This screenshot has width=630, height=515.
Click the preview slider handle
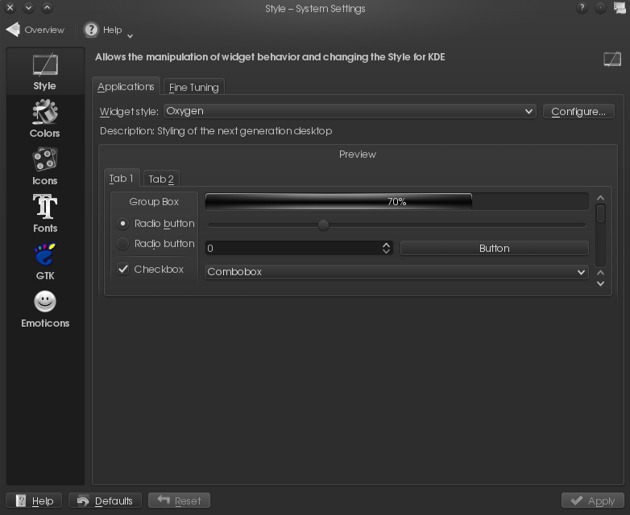323,225
